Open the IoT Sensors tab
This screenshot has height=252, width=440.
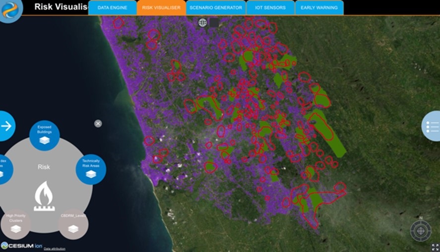tap(270, 8)
